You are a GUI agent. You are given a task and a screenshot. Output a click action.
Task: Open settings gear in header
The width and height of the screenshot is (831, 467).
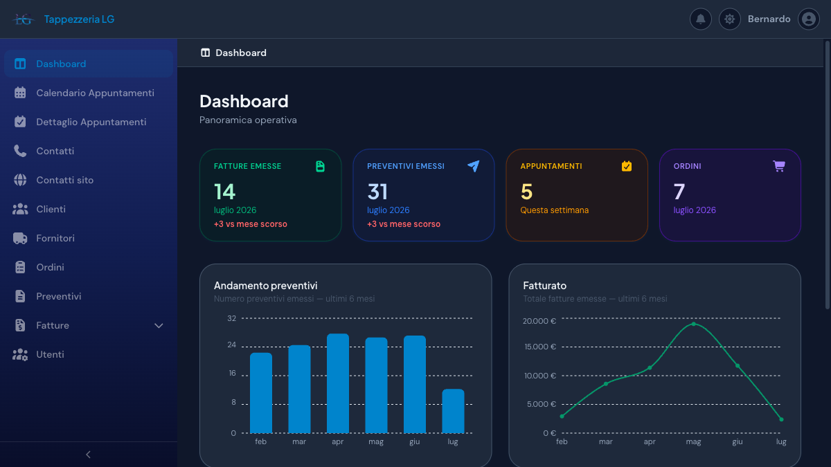729,19
